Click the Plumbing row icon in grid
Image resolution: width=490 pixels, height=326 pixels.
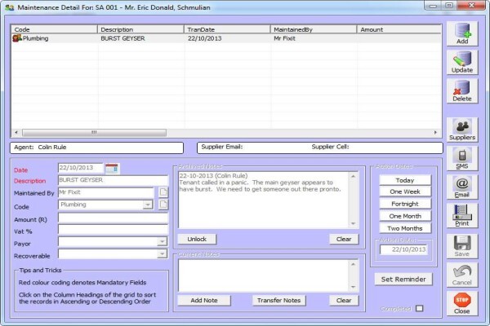17,38
